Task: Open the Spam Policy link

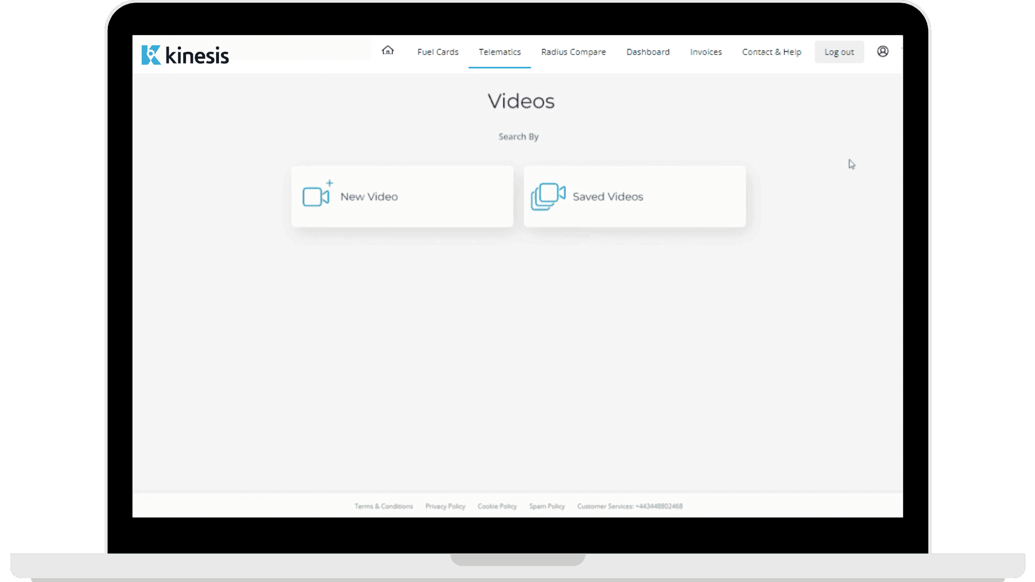Action: pyautogui.click(x=547, y=506)
